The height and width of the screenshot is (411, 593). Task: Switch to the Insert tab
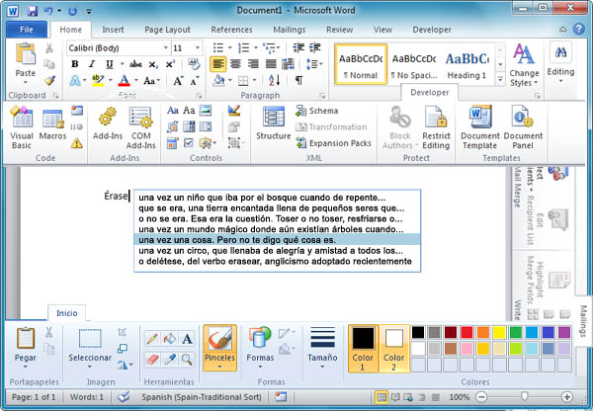tap(113, 30)
